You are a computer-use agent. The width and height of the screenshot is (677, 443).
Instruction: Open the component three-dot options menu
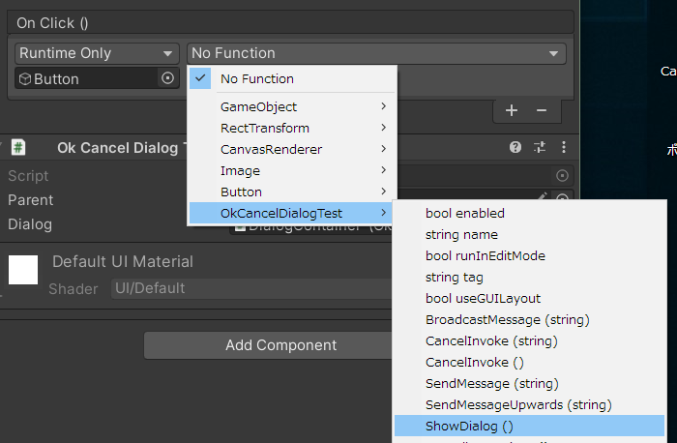pyautogui.click(x=564, y=147)
